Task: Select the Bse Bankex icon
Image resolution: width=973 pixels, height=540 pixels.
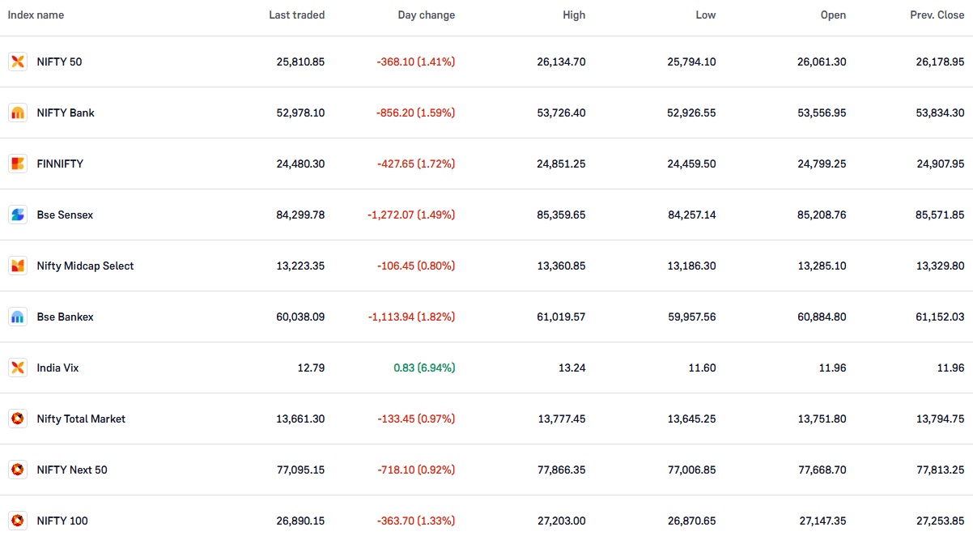Action: pos(18,317)
